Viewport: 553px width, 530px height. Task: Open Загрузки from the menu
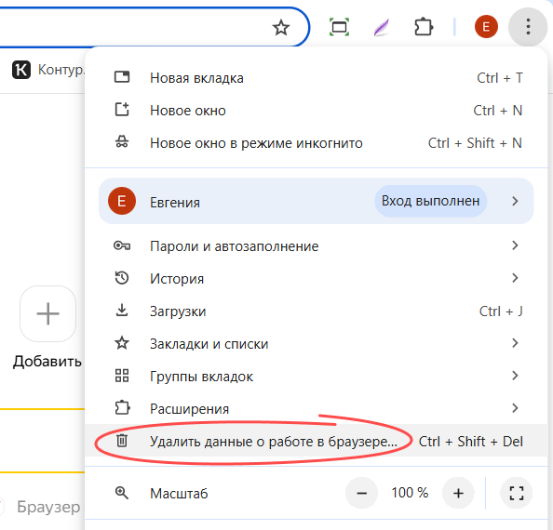pos(317,311)
